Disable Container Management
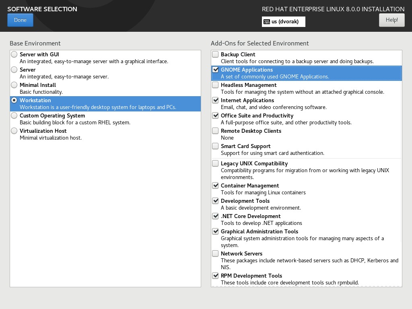Screen dimensions: 412x309 (x=215, y=185)
